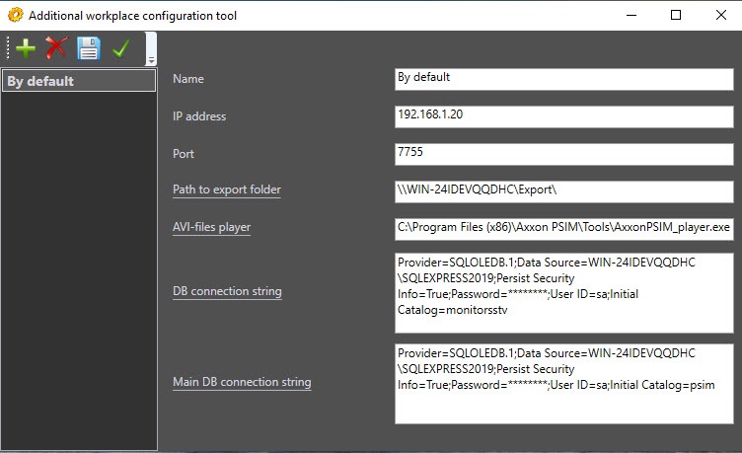Viewport: 742px width, 453px height.
Task: Click the Port field showing 7755
Action: [563, 154]
